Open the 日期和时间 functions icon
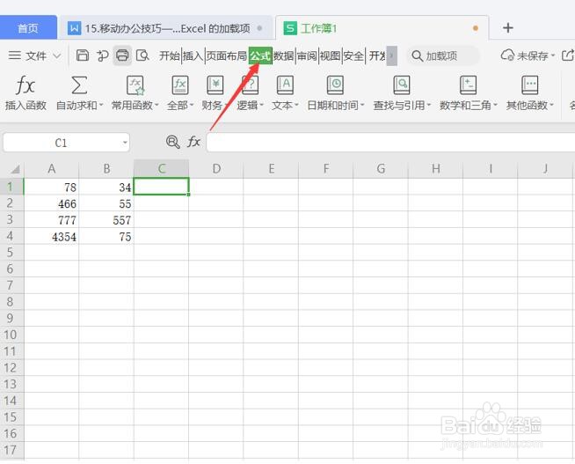The height and width of the screenshot is (464, 575). tap(335, 85)
